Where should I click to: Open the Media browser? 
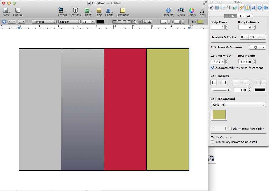181,12
